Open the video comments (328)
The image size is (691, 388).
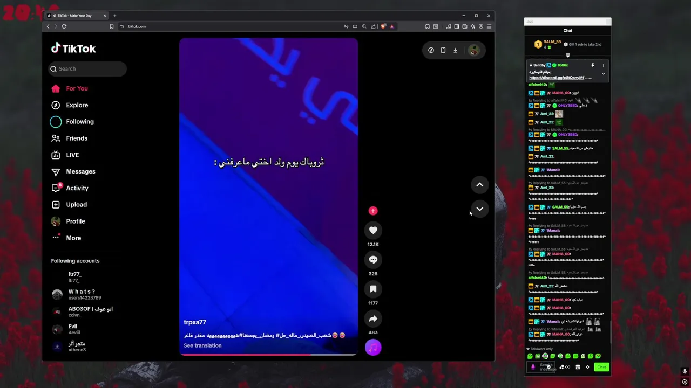pos(373,260)
